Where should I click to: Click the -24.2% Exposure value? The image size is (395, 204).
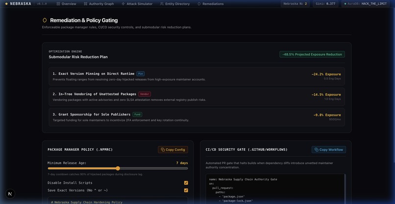point(326,74)
